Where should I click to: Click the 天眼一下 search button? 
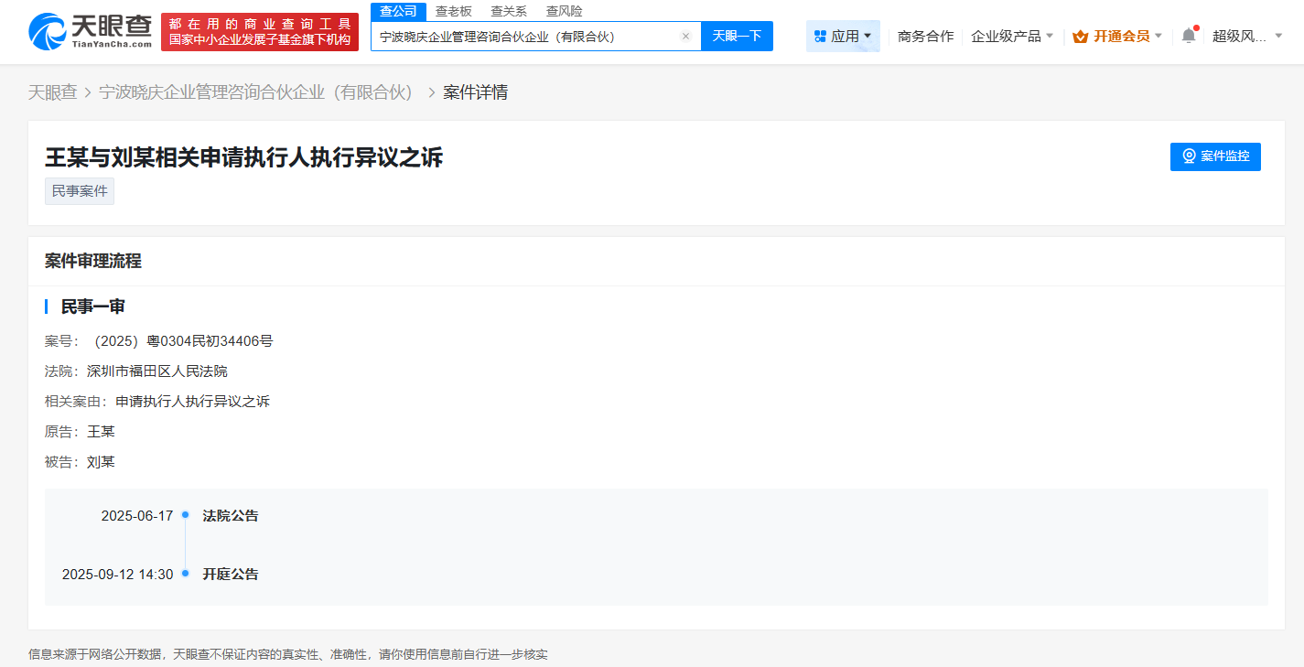(x=737, y=36)
